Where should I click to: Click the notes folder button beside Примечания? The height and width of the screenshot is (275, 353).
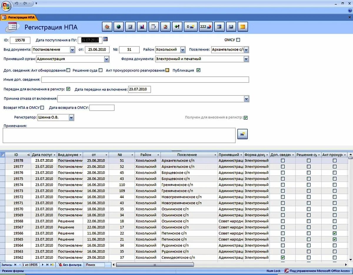(243, 134)
